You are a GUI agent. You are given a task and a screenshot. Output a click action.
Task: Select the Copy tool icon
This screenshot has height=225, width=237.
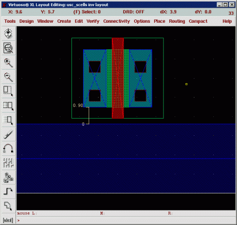(8, 106)
